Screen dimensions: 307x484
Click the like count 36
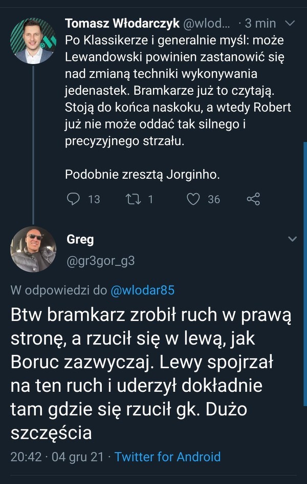click(x=214, y=199)
